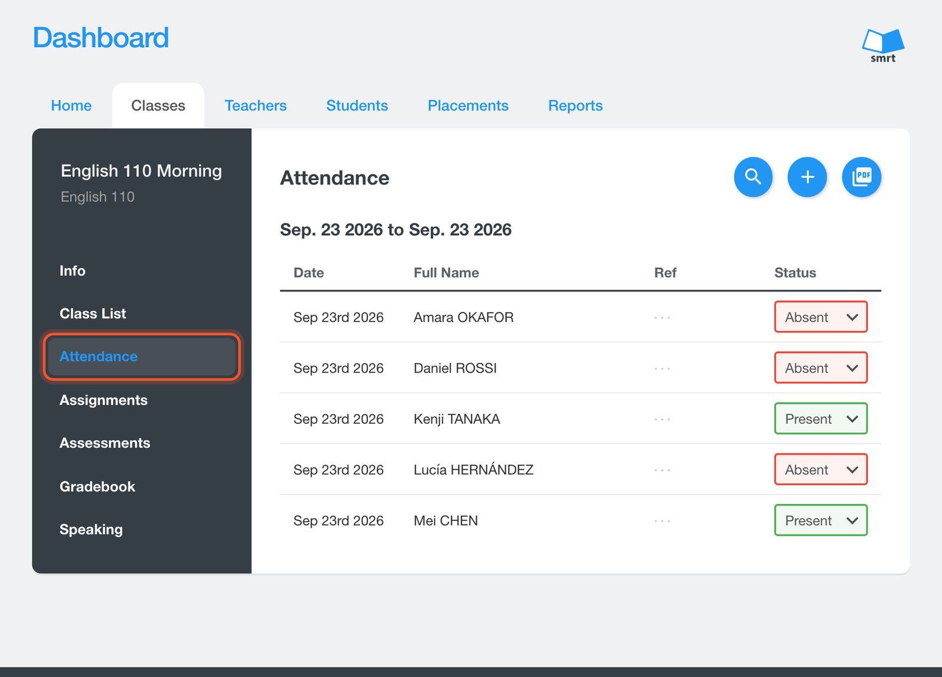Click the Attendance page heading

point(334,178)
